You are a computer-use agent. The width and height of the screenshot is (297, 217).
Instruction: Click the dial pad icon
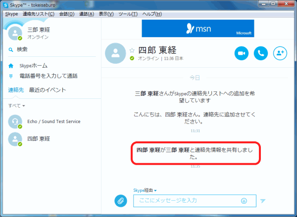pos(11,76)
